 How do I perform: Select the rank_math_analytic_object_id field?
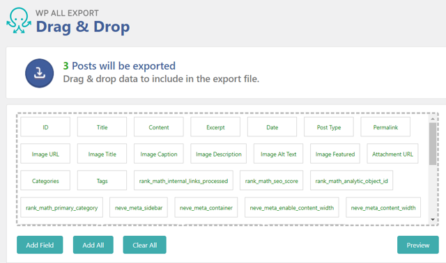tap(351, 180)
